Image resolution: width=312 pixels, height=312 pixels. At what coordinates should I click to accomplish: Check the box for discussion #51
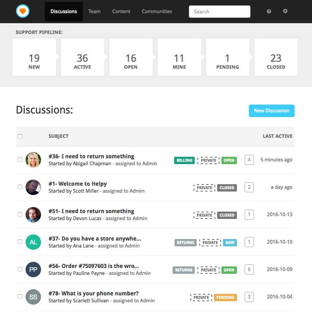coord(20,214)
